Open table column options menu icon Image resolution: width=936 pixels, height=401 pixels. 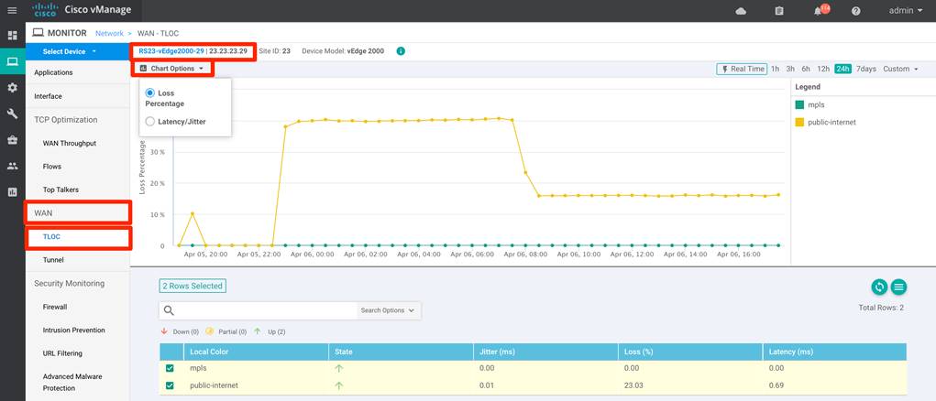coord(899,287)
